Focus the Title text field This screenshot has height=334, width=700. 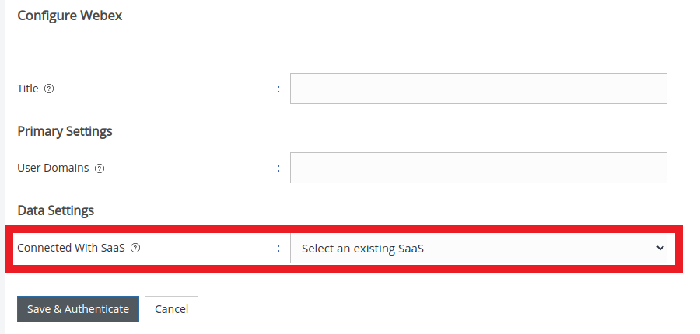pyautogui.click(x=478, y=89)
